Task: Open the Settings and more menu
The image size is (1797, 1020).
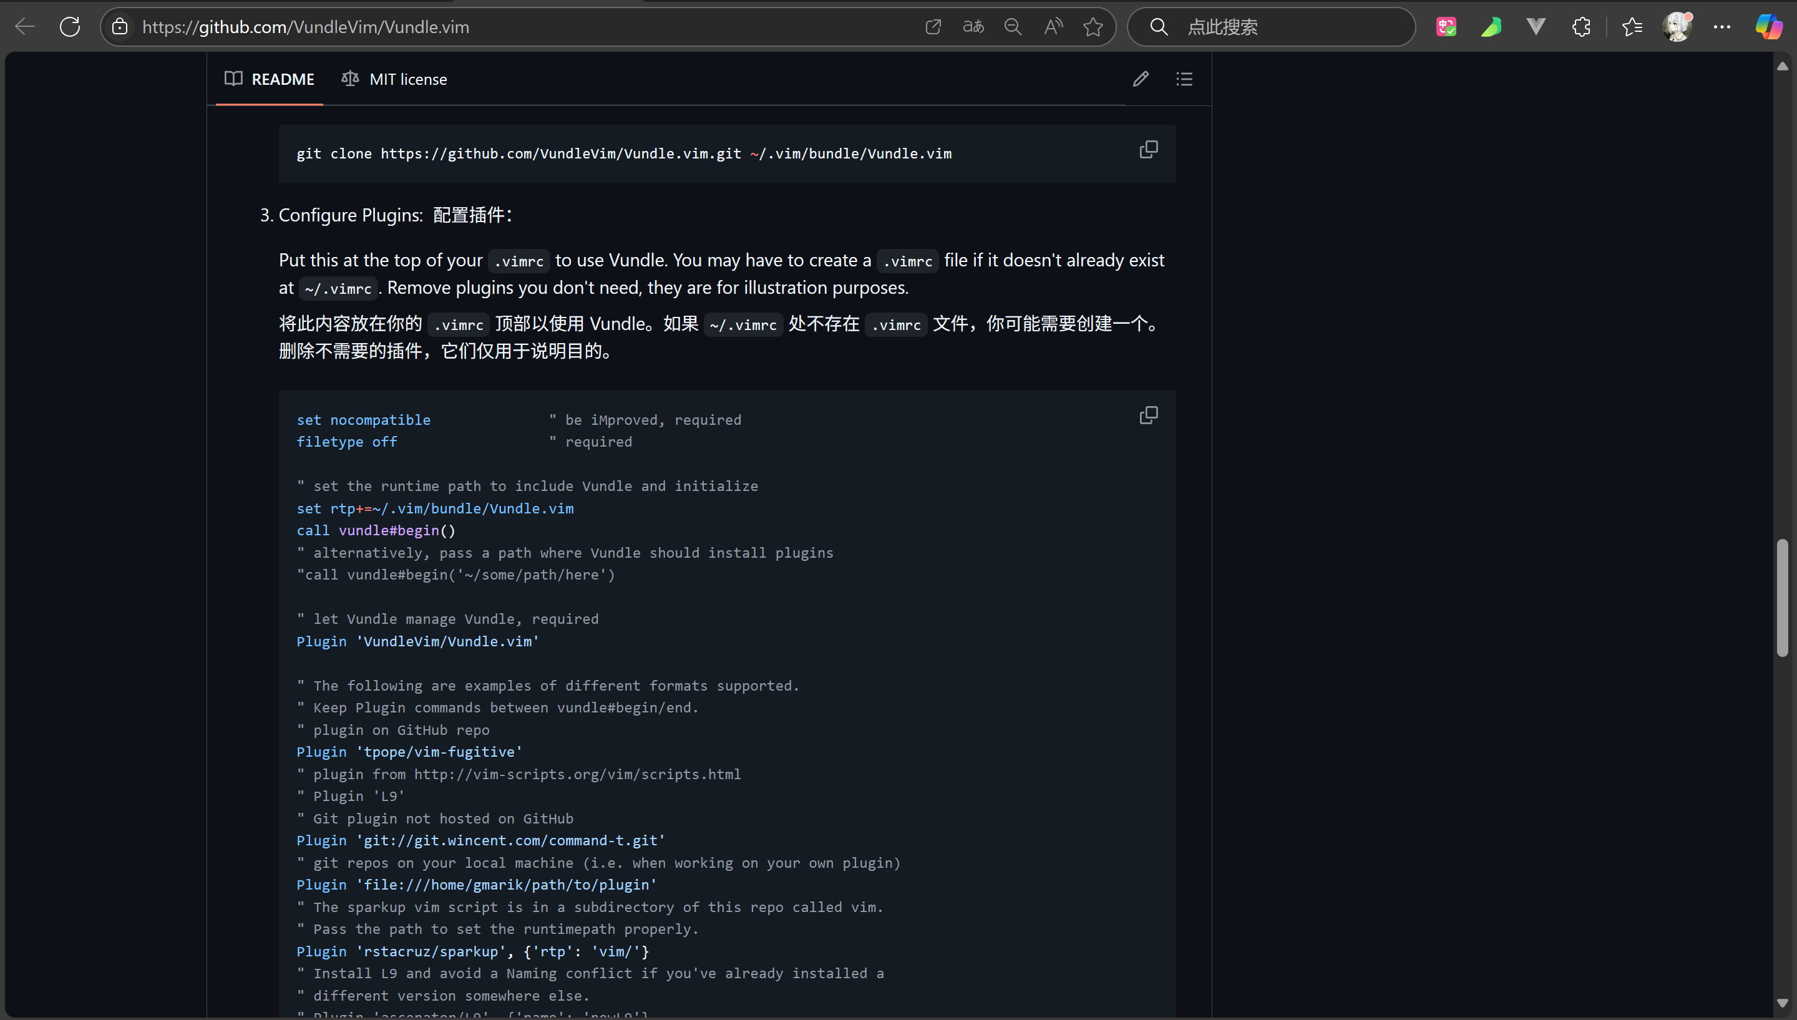Action: [x=1722, y=27]
